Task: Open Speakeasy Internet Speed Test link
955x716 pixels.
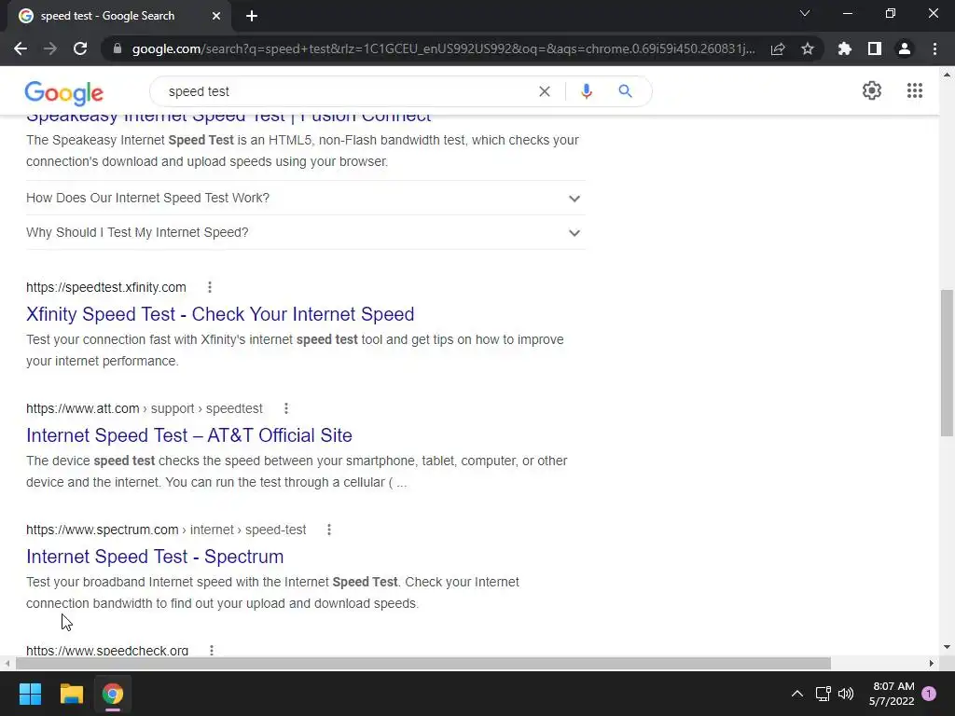Action: pos(228,117)
